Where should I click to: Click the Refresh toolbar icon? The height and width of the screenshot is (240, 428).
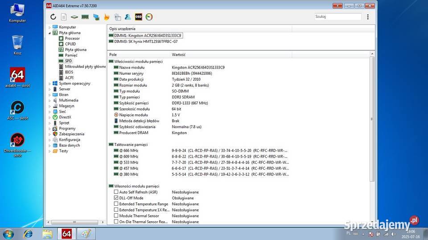tap(53, 17)
